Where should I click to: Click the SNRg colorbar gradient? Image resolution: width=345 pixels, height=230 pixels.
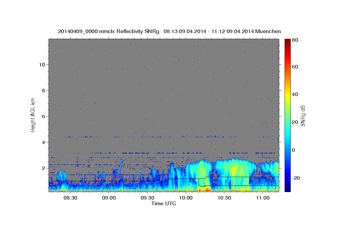click(287, 115)
